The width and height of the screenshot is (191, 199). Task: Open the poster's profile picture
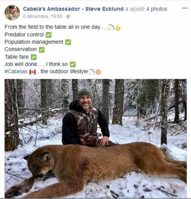click(12, 12)
